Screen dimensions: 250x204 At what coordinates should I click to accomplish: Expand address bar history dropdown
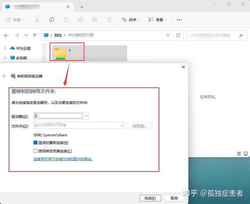pyautogui.click(x=168, y=35)
